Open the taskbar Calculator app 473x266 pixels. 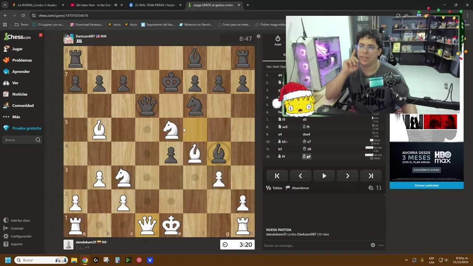tap(117, 260)
